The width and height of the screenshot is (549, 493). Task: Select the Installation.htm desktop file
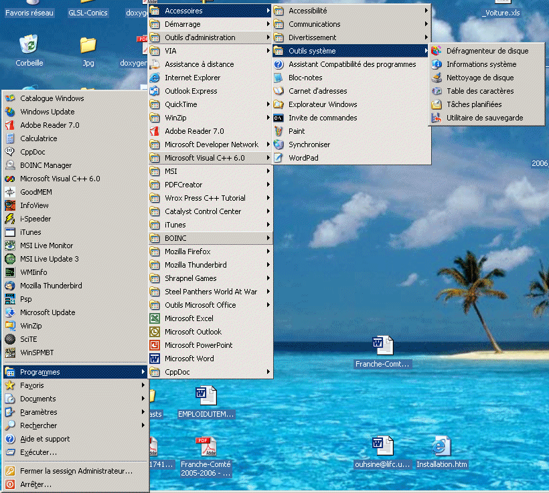[441, 447]
